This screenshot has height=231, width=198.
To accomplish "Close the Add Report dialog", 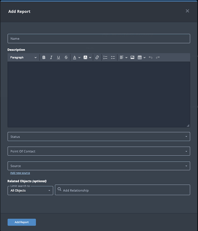I will point(187,11).
